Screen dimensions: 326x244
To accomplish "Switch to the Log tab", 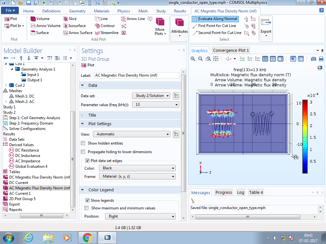I will click(x=241, y=192).
